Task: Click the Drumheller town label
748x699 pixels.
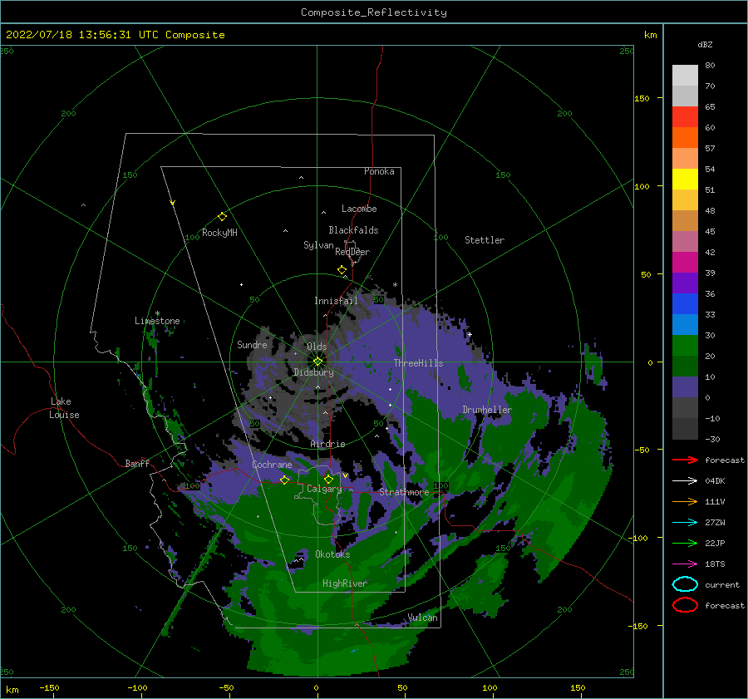Action: pyautogui.click(x=487, y=410)
